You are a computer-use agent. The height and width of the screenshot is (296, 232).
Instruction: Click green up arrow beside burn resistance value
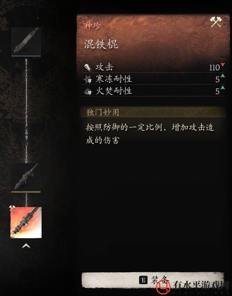point(223,87)
